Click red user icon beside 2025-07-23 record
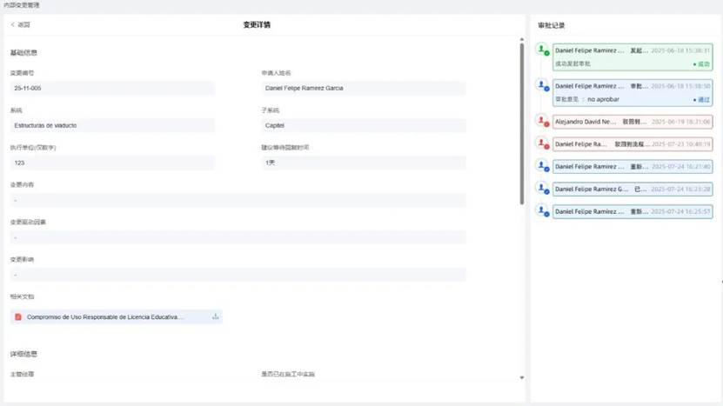The height and width of the screenshot is (406, 723). click(543, 143)
